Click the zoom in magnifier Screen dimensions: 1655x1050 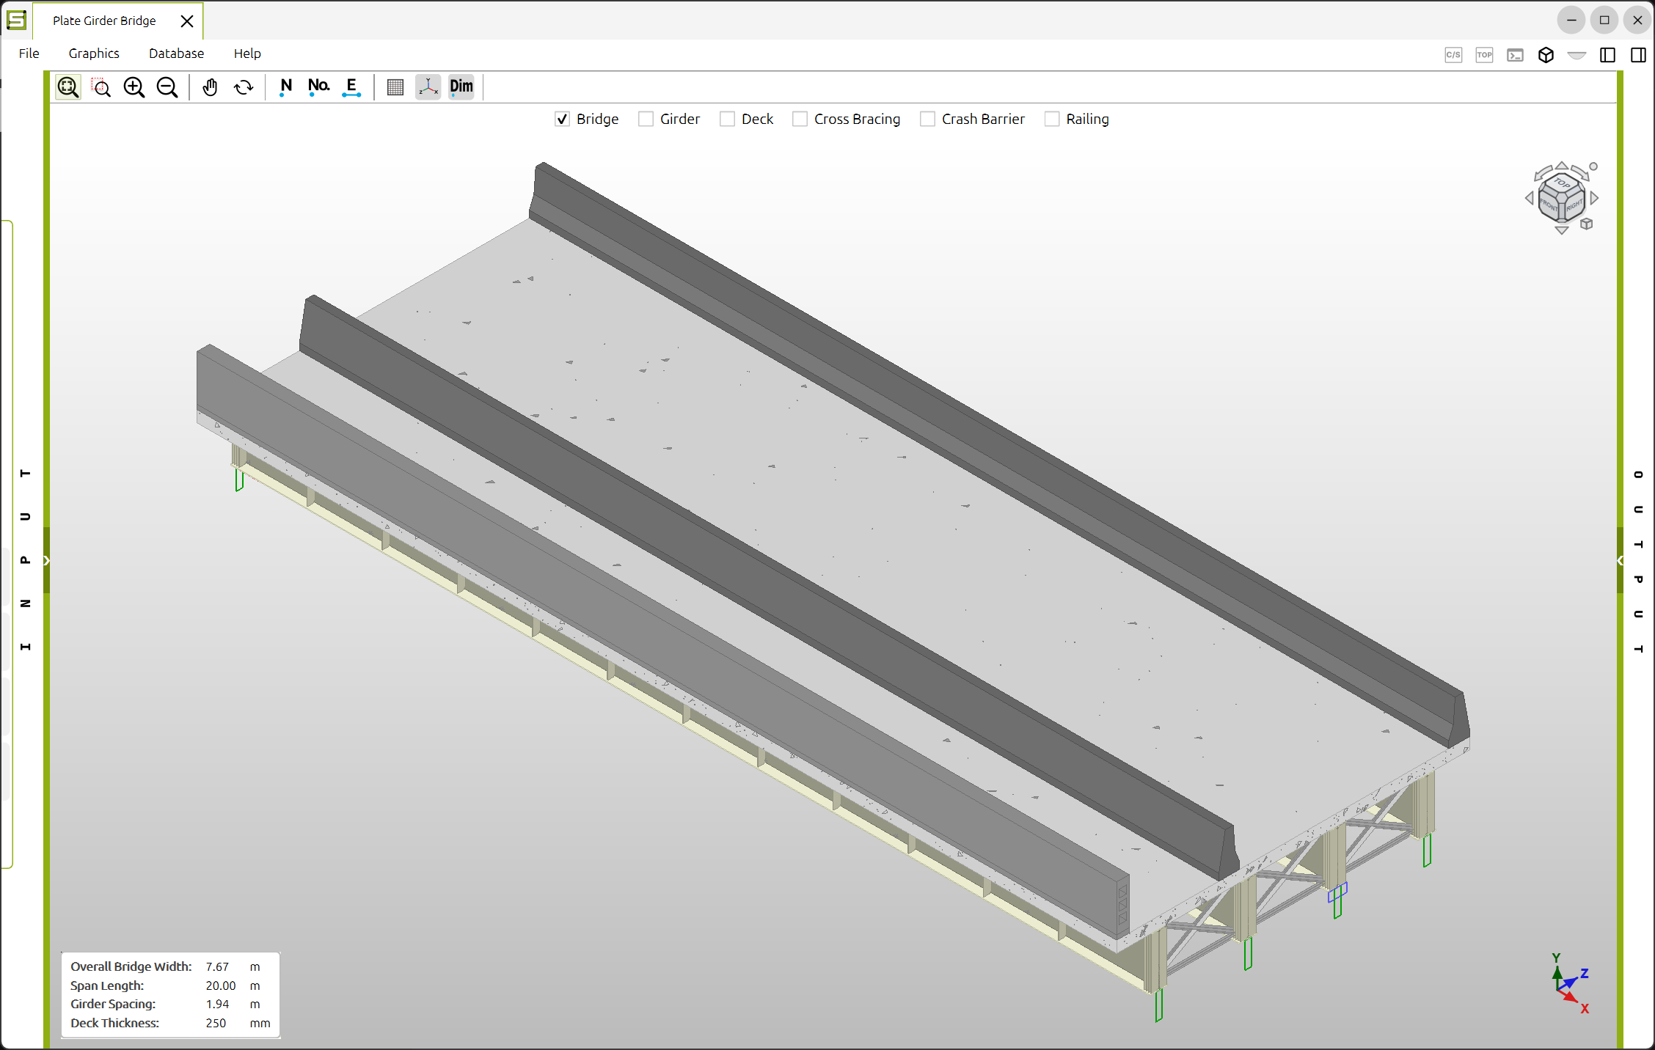134,87
